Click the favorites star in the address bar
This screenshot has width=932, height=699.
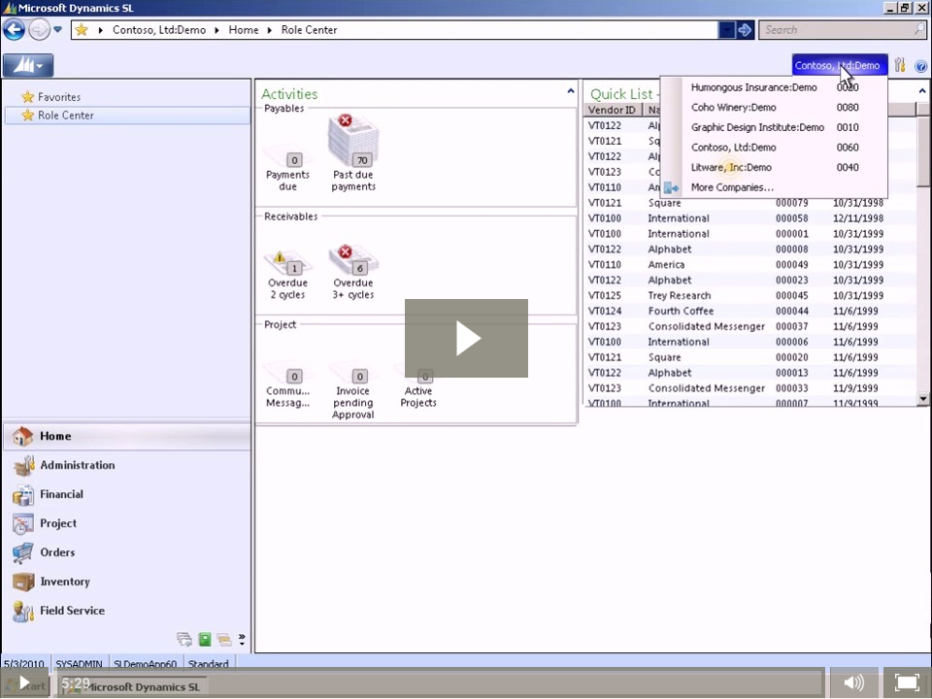pos(82,30)
